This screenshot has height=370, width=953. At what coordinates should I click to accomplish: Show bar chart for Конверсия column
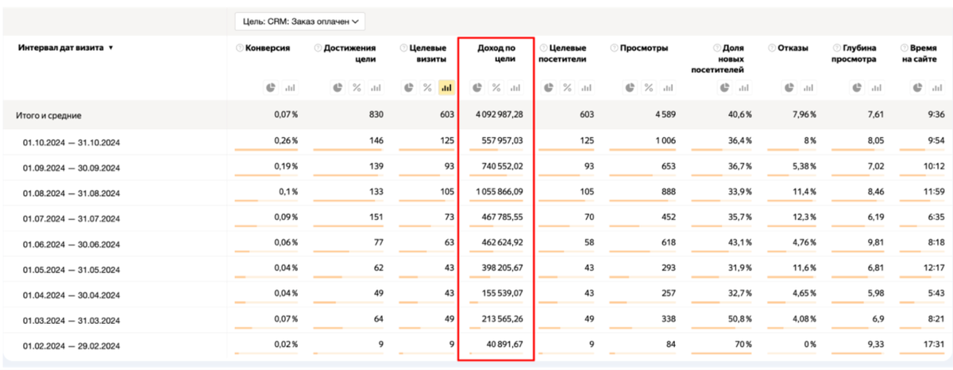(x=290, y=87)
